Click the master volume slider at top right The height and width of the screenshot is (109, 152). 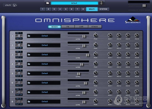point(144,6)
